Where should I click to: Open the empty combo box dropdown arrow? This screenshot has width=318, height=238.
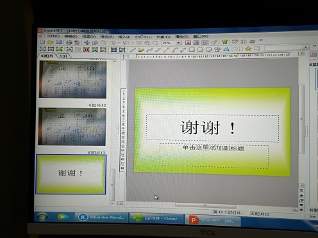pos(306,47)
